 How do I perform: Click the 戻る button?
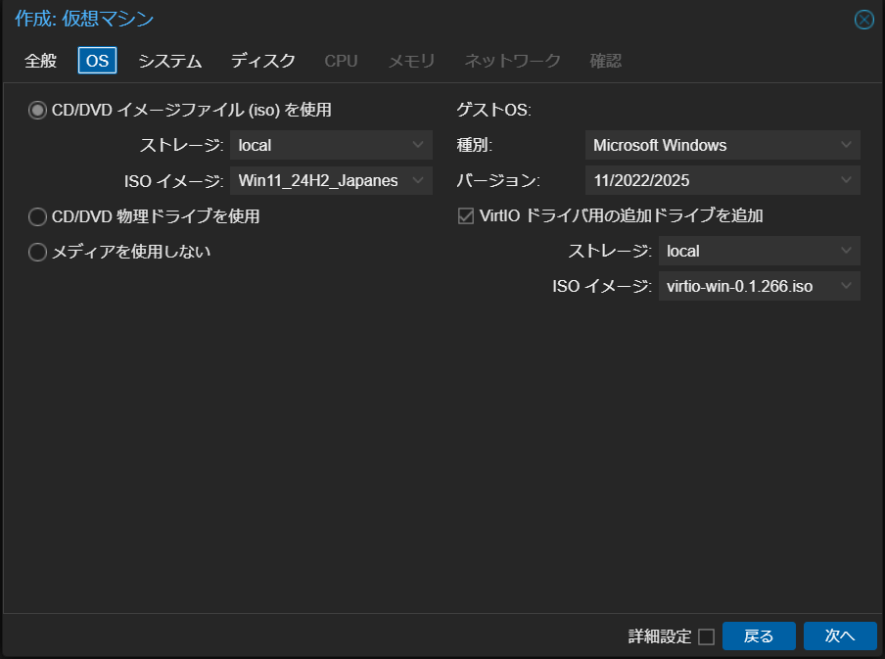pos(759,636)
